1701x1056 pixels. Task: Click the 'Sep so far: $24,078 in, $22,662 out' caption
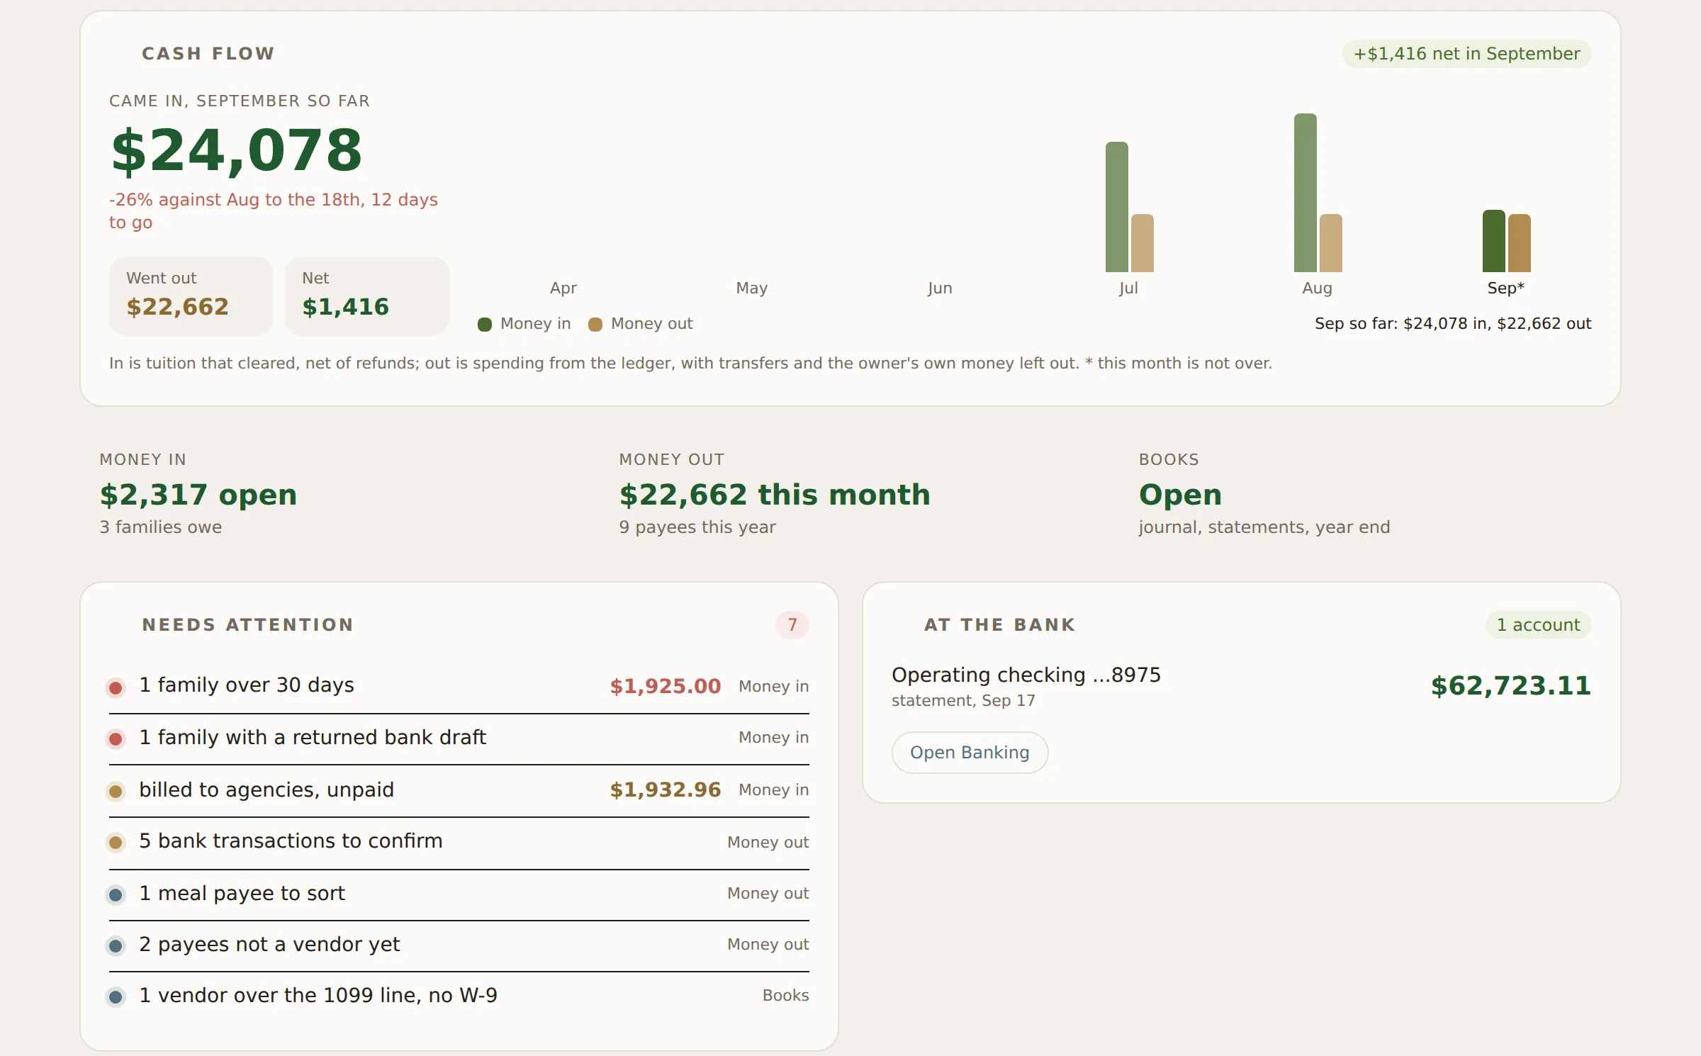tap(1453, 324)
